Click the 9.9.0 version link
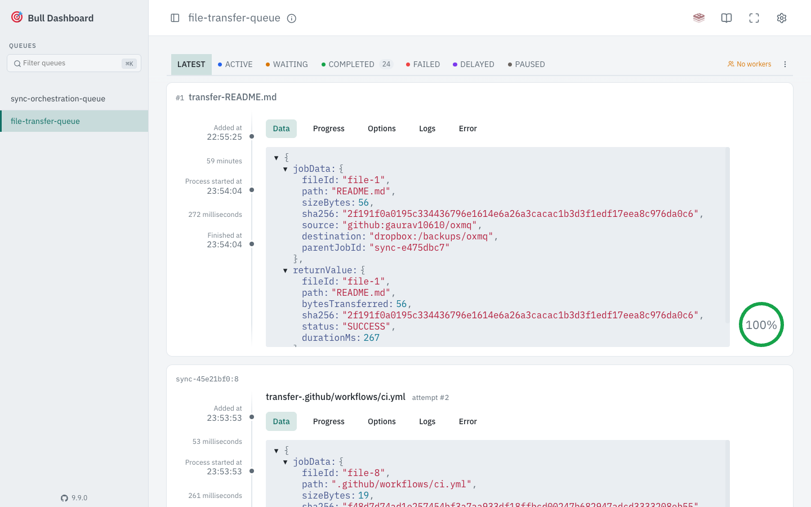This screenshot has width=811, height=507. (x=79, y=498)
